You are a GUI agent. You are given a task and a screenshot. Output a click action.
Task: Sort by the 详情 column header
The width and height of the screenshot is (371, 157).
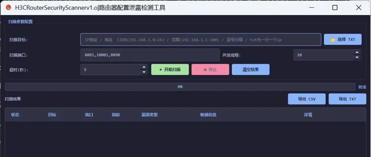click(x=308, y=115)
